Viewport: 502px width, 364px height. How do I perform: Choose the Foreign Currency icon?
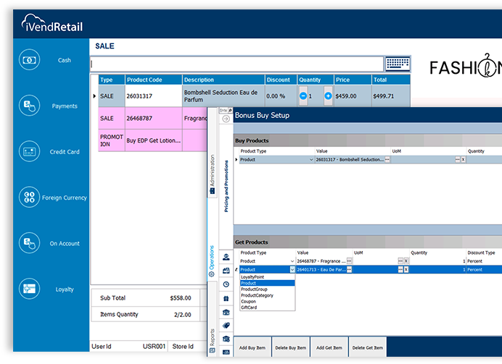click(x=30, y=198)
